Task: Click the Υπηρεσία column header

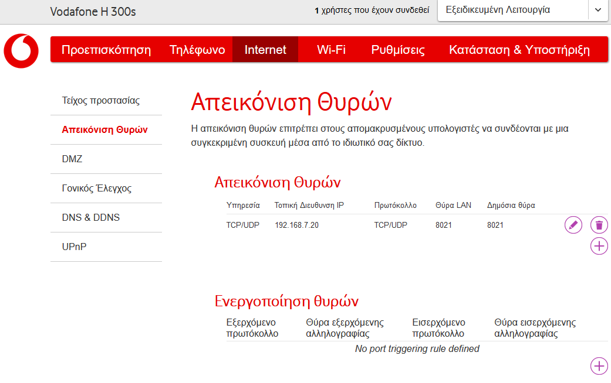Action: click(x=243, y=206)
